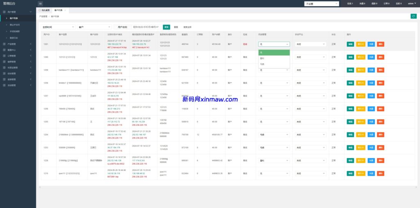Click the green refresh icon button
Viewport: 420px width, 208px height.
coord(413,16)
